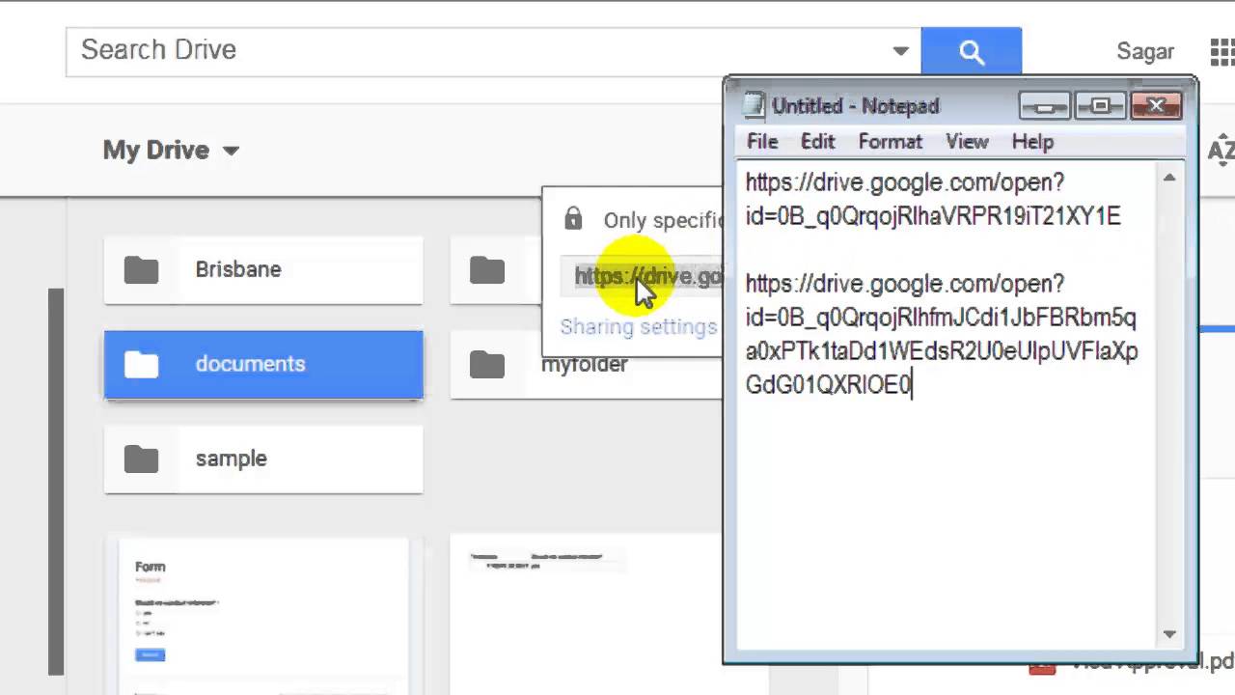The width and height of the screenshot is (1235, 695).
Task: Click the A-Z sort icon
Action: click(1221, 150)
